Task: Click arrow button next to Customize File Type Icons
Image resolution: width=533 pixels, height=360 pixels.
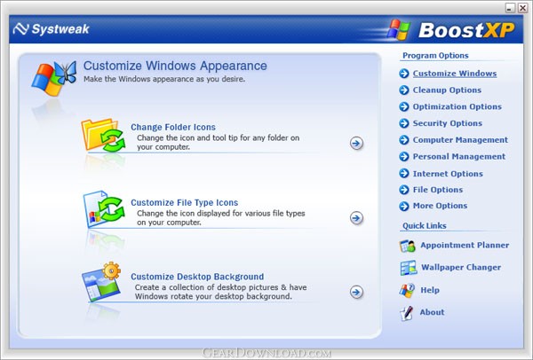Action: [356, 218]
